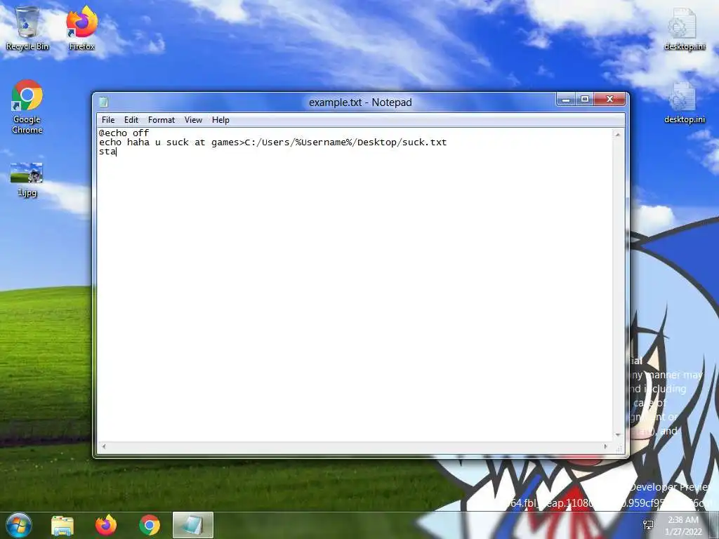Open Windows Explorer from the taskbar
Screen dimensions: 719x539
tap(62, 525)
